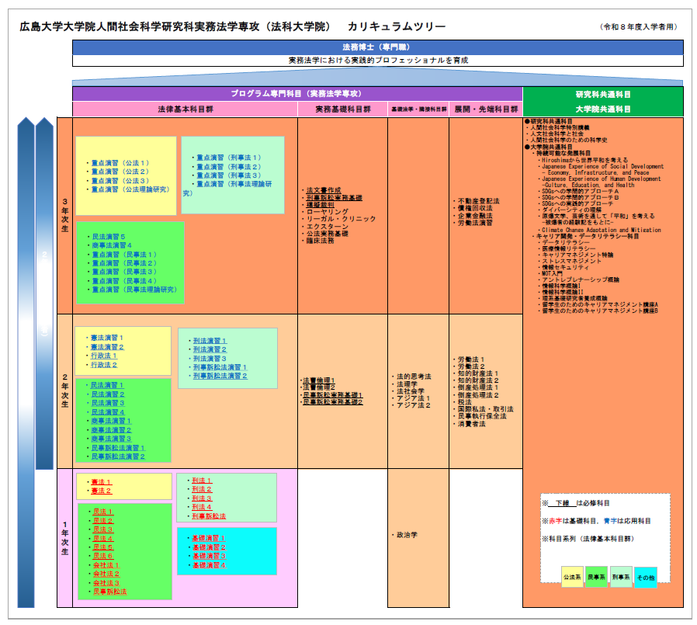This screenshot has height=625, width=697.
Task: Click the course ローヤリング
Action: coord(328,212)
